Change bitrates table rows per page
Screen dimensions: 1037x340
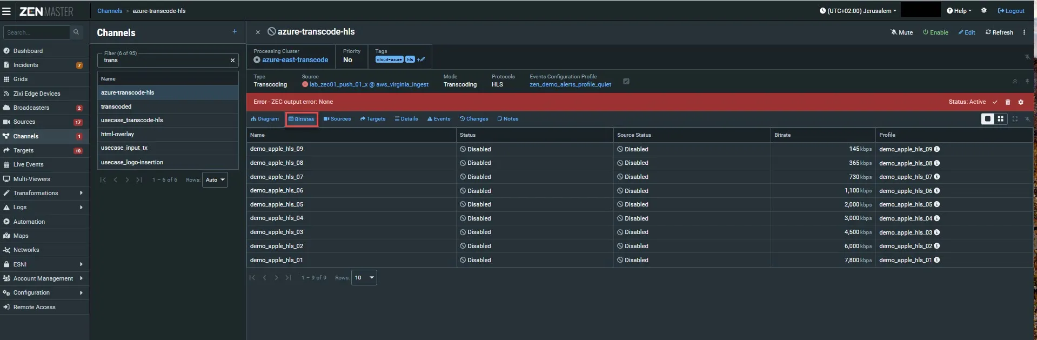[x=364, y=278]
